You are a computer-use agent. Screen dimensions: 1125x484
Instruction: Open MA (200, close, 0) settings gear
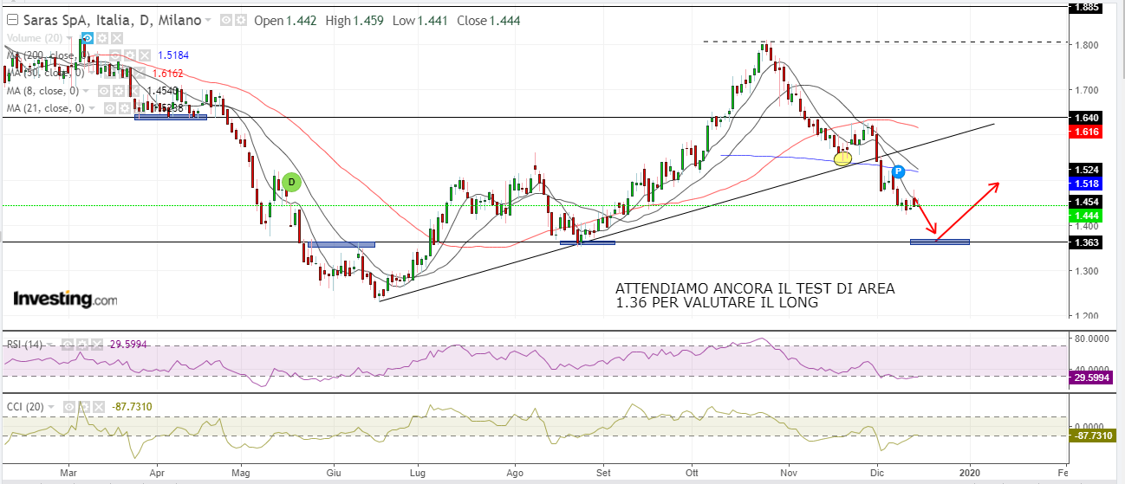pos(130,55)
